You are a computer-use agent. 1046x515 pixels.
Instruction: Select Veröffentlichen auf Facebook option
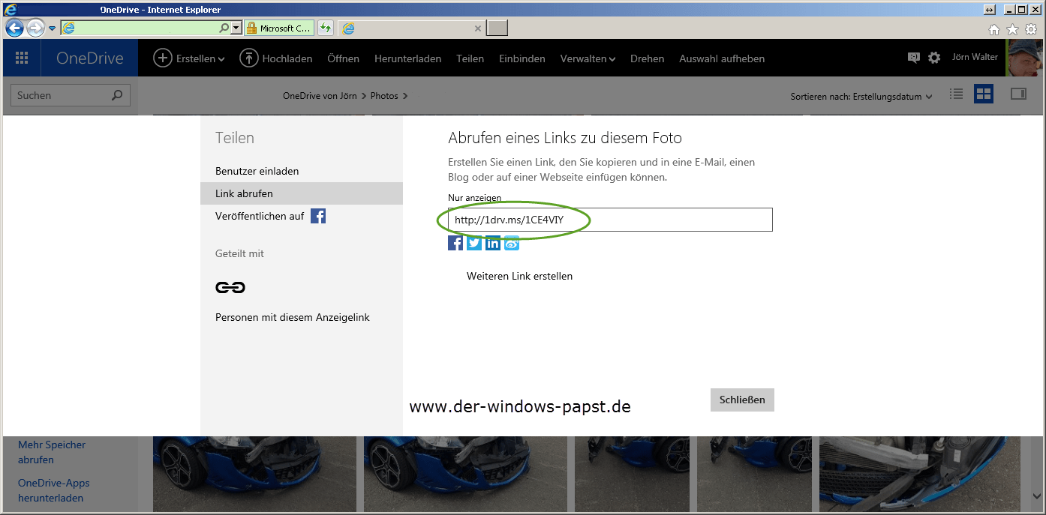point(269,216)
